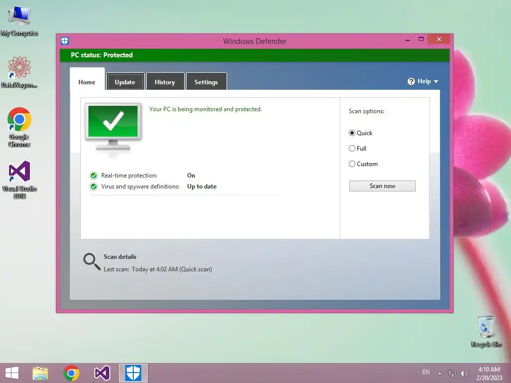This screenshot has height=383, width=511.
Task: Click the 'Up to date' status value
Action: click(x=202, y=187)
